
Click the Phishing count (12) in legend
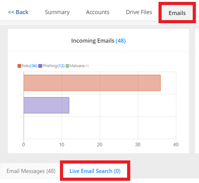[x=61, y=66]
